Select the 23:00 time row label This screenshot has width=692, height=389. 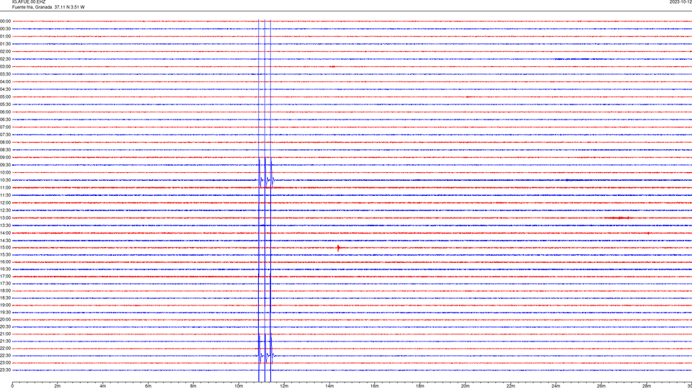[5, 363]
